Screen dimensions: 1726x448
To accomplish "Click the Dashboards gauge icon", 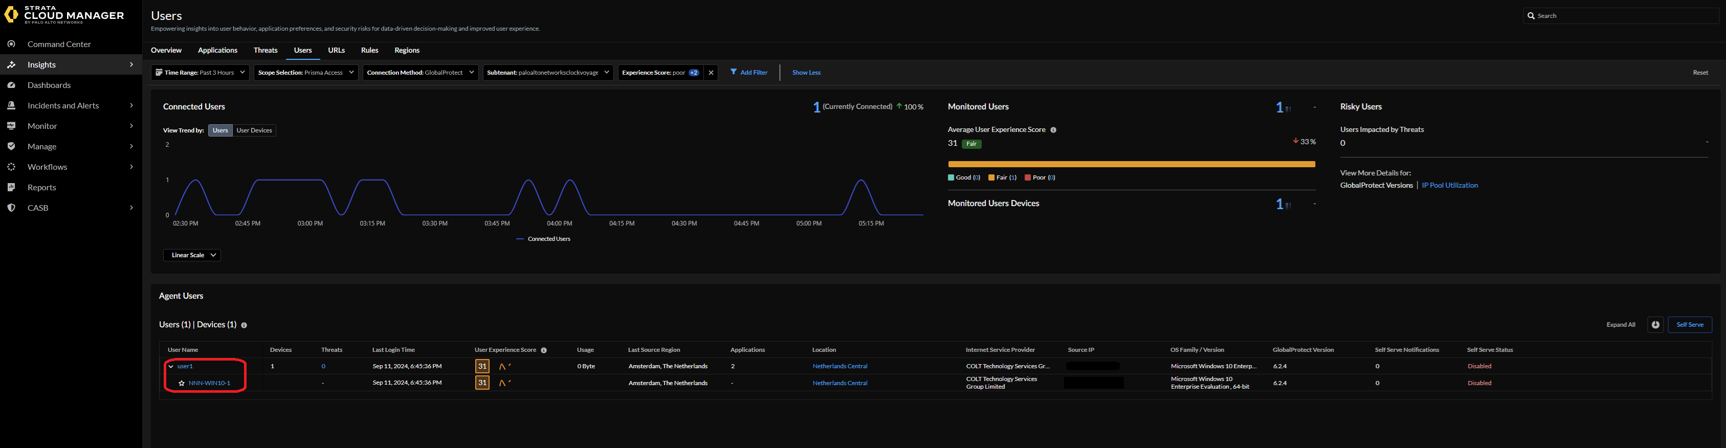I will pos(11,85).
